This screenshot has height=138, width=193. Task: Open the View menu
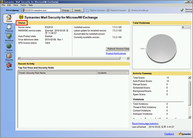16,5
